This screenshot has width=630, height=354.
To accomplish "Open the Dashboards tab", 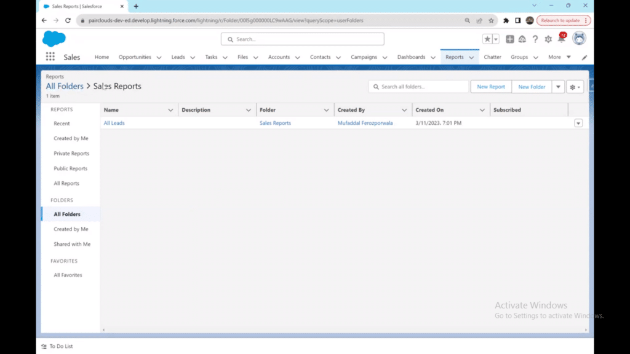I will 411,57.
